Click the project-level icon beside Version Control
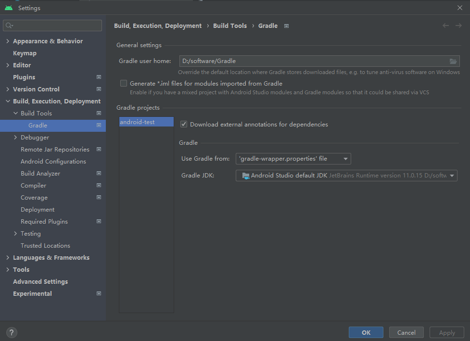Screen dimensions: 470x341 [99, 89]
